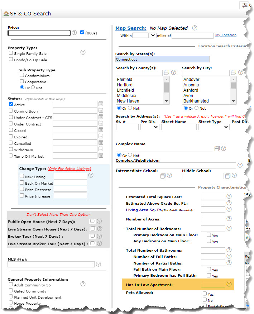Select Hartford in county list
The width and height of the screenshot is (254, 314).
[x=140, y=85]
